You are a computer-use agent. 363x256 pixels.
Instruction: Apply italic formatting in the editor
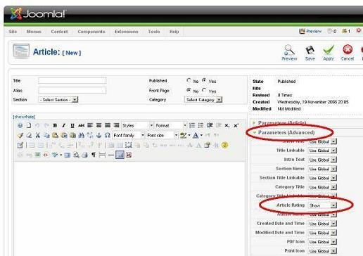click(x=63, y=125)
